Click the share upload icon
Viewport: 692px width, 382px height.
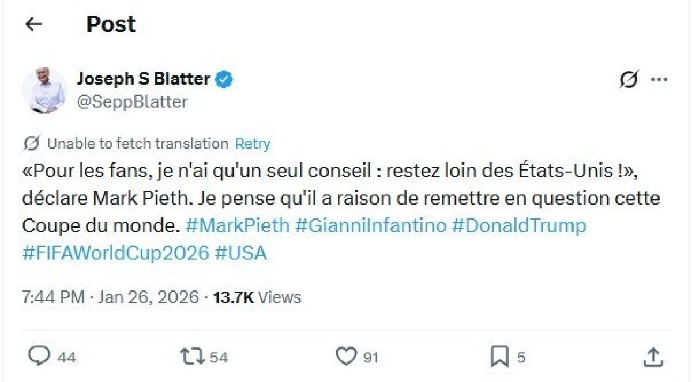(x=653, y=357)
